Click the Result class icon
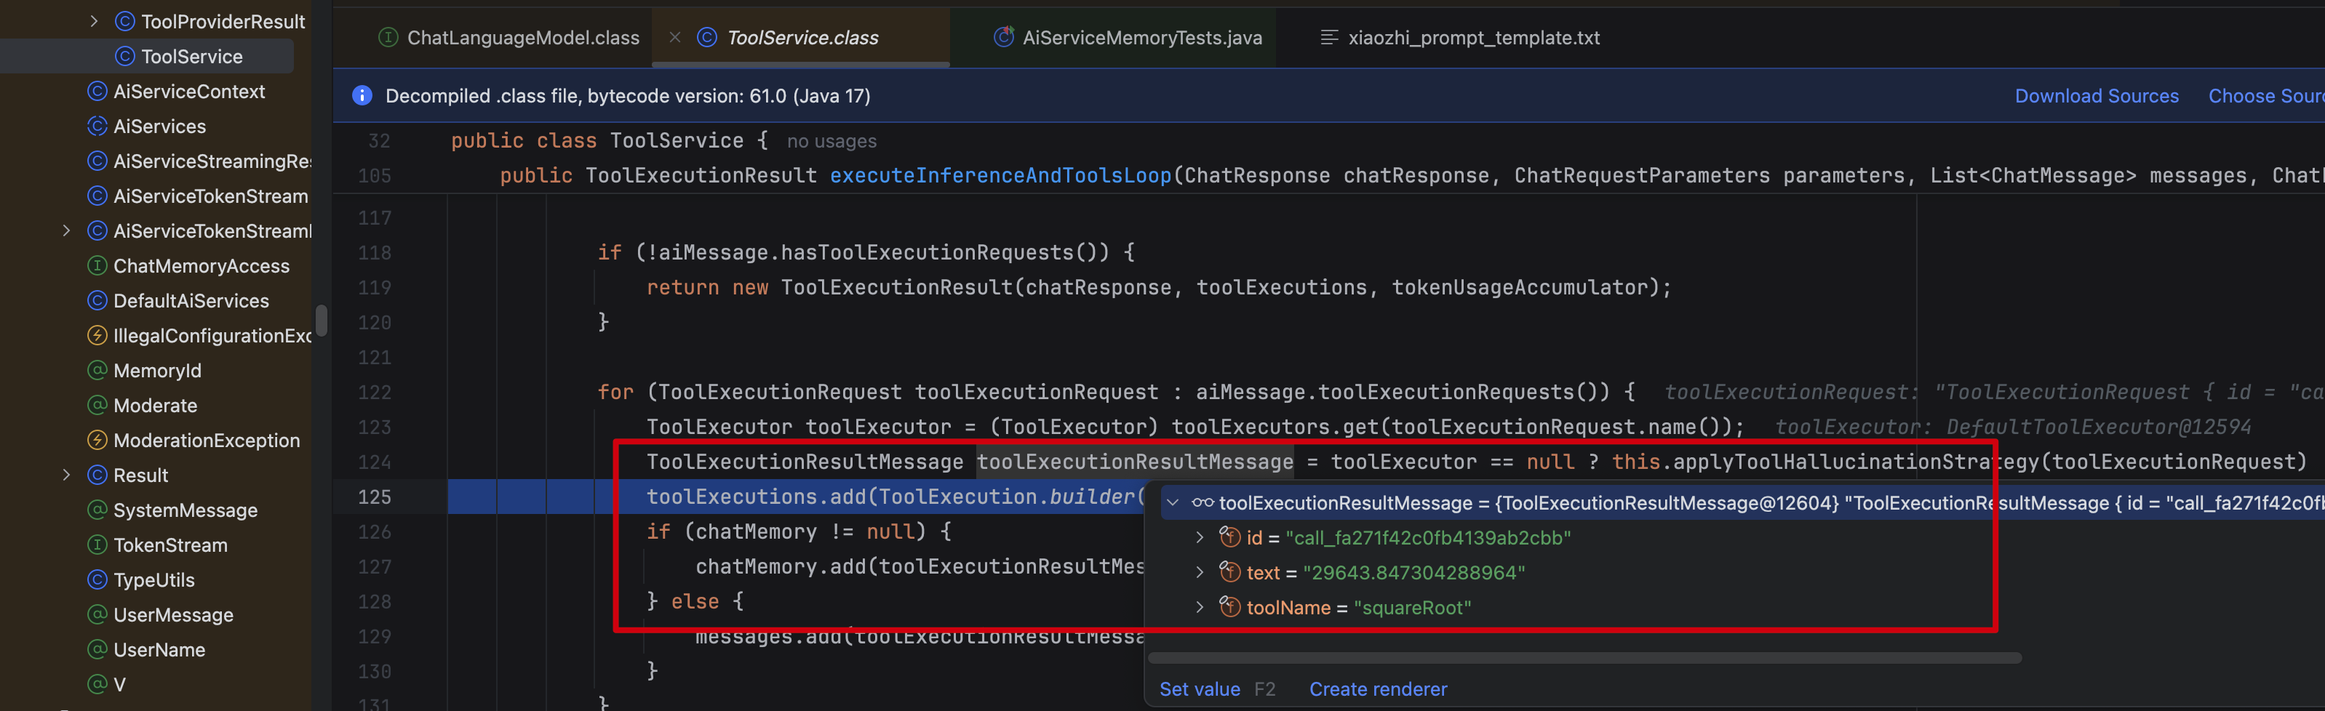2325x711 pixels. point(97,475)
